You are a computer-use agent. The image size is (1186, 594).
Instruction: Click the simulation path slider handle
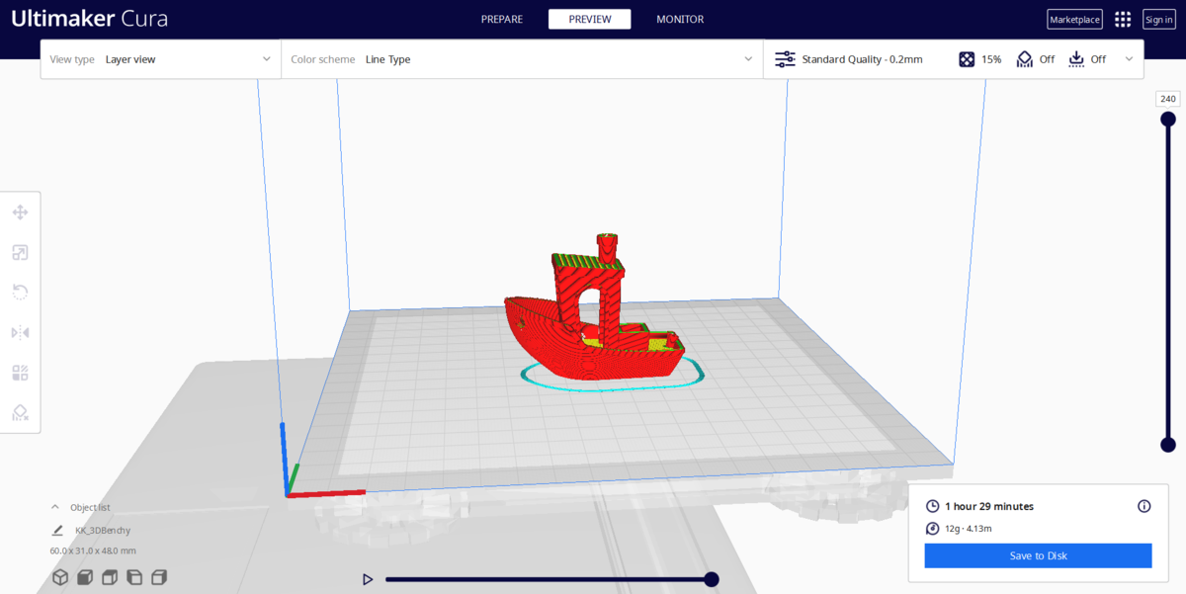coord(711,579)
